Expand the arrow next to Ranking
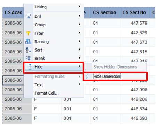This screenshot has height=126, width=156. [x=79, y=41]
